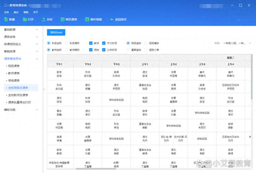The image size is (256, 173).
Task: Expand the 基础数据 sidebar section
Action: (37, 29)
